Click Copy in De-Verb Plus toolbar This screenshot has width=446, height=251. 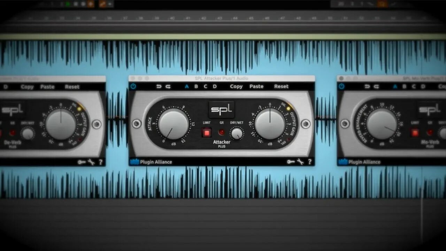(x=27, y=87)
